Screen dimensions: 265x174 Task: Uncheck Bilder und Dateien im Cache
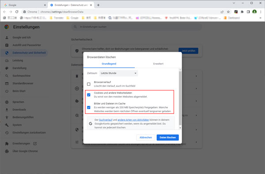pyautogui.click(x=89, y=107)
